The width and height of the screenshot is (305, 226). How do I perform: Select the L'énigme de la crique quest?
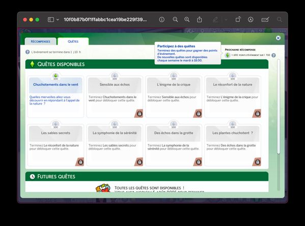[174, 97]
